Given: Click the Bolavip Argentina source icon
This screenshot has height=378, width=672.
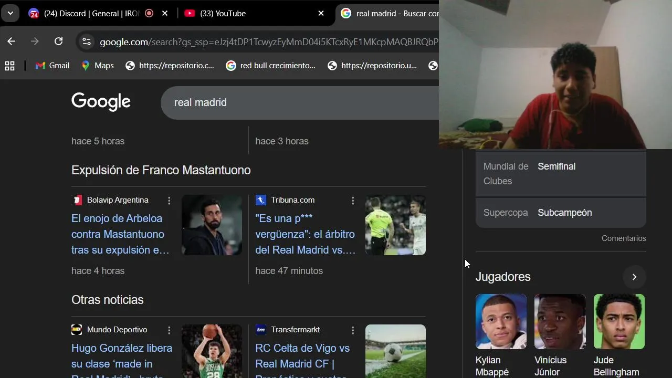Looking at the screenshot, I should [77, 200].
